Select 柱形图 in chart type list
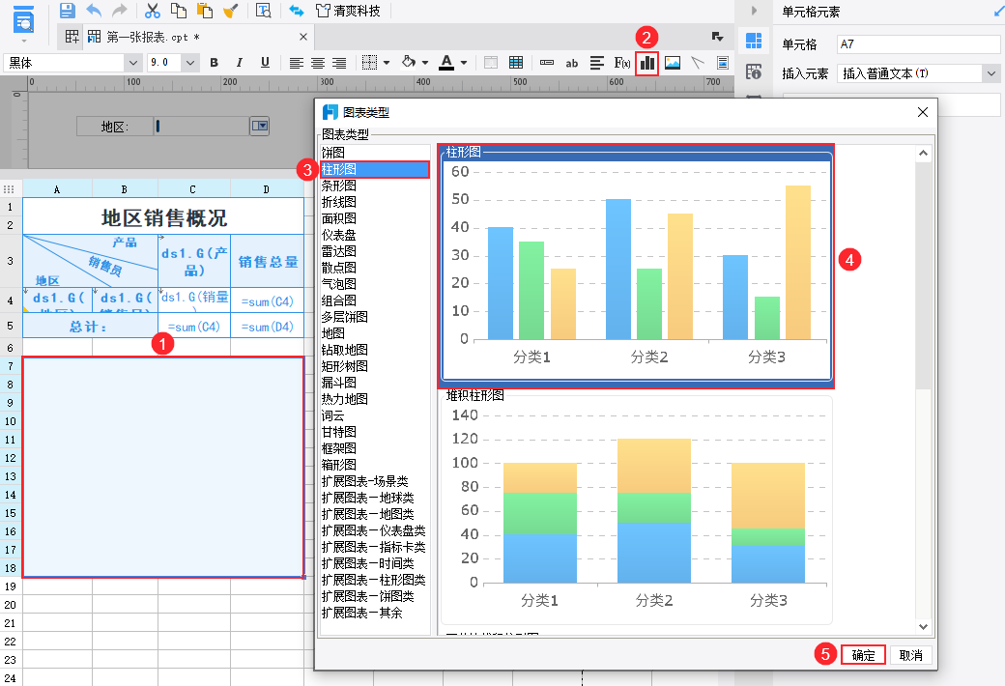The image size is (1005, 686). (374, 169)
